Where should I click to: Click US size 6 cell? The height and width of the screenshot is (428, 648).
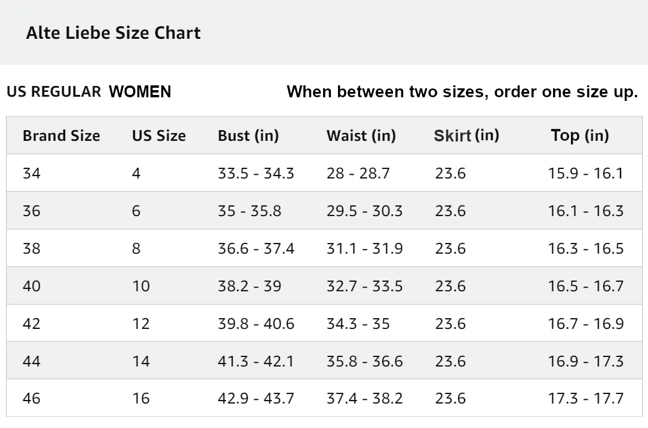coord(136,211)
